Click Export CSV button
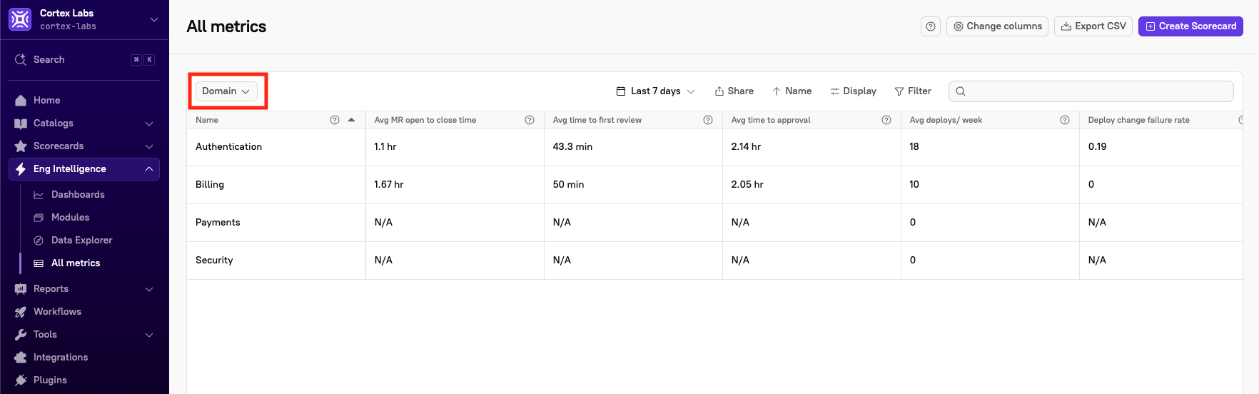This screenshot has width=1259, height=394. (1093, 26)
